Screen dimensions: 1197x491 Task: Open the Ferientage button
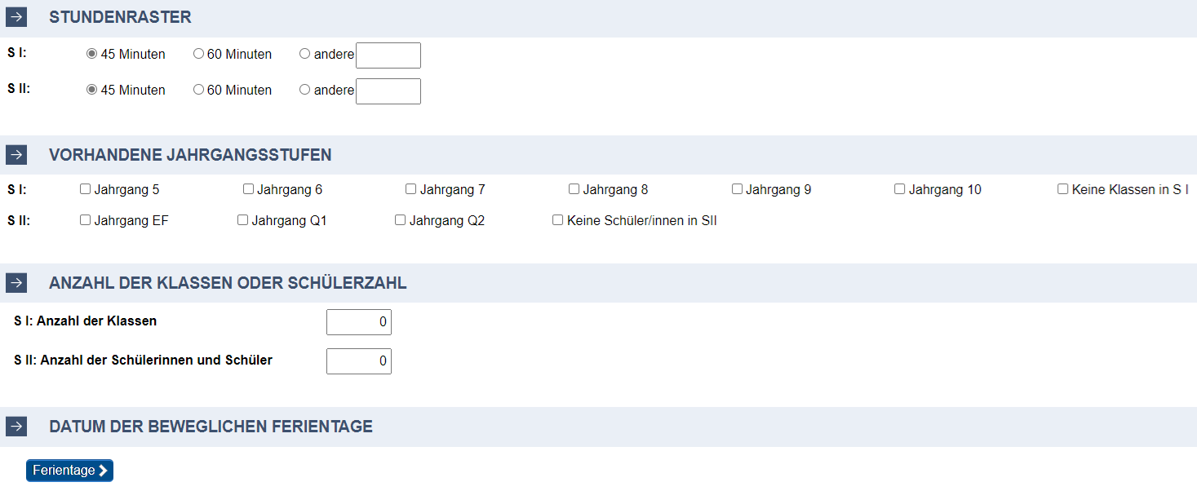click(69, 471)
